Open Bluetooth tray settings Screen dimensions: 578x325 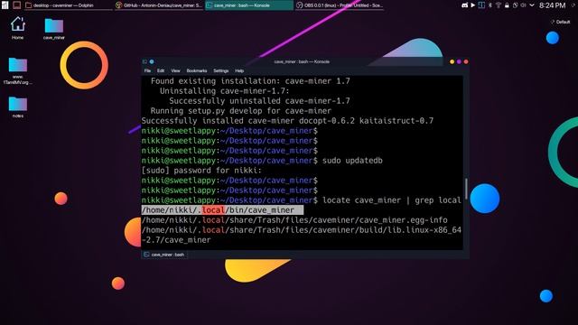(489, 5)
